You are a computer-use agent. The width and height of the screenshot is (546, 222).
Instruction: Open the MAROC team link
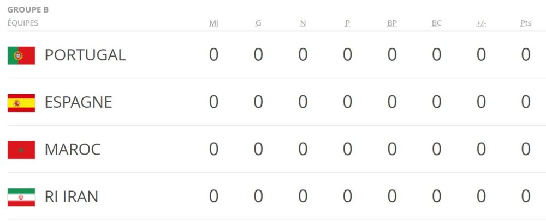click(73, 150)
